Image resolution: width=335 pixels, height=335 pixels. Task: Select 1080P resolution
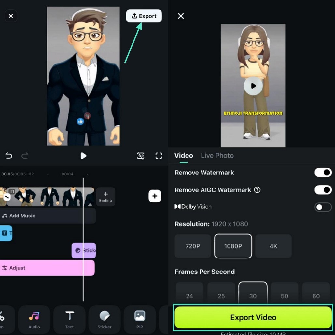pos(233,246)
